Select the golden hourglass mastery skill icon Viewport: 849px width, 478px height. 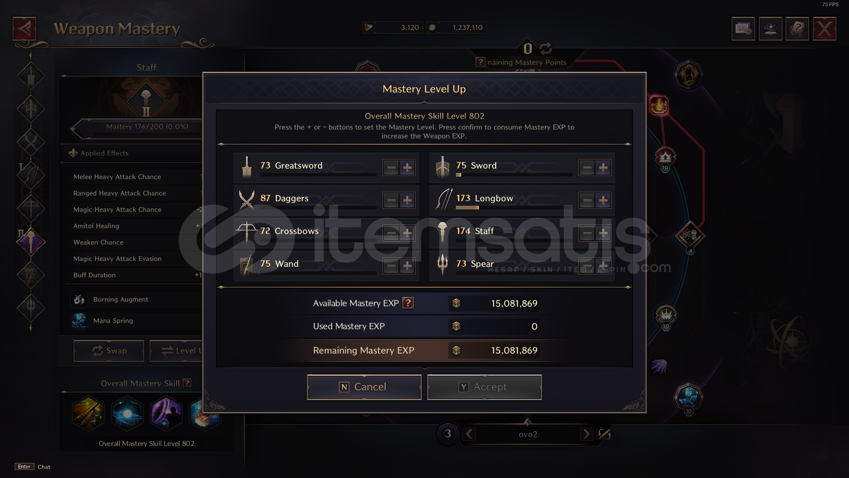pos(88,414)
